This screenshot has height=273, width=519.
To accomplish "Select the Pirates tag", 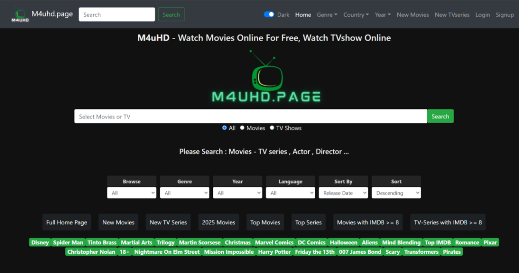I will tap(452, 252).
